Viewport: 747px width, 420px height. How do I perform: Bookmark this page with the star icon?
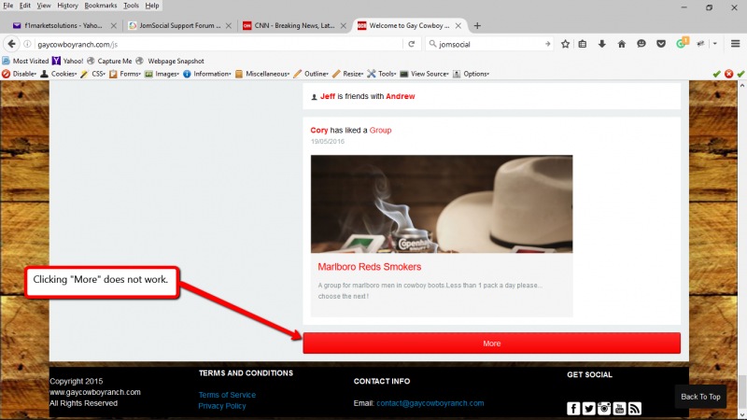565,44
